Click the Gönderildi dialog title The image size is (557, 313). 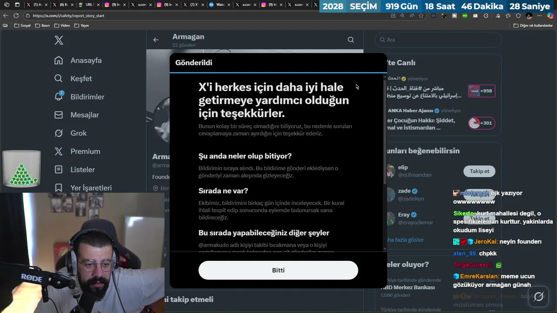click(x=194, y=63)
